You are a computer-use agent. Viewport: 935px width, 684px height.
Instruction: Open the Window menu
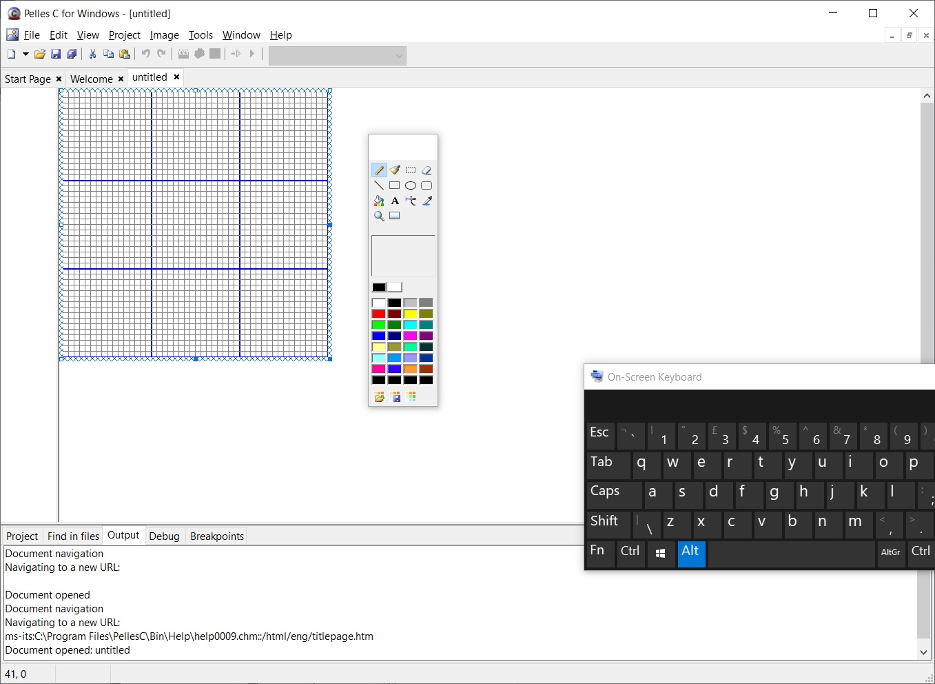coord(241,35)
